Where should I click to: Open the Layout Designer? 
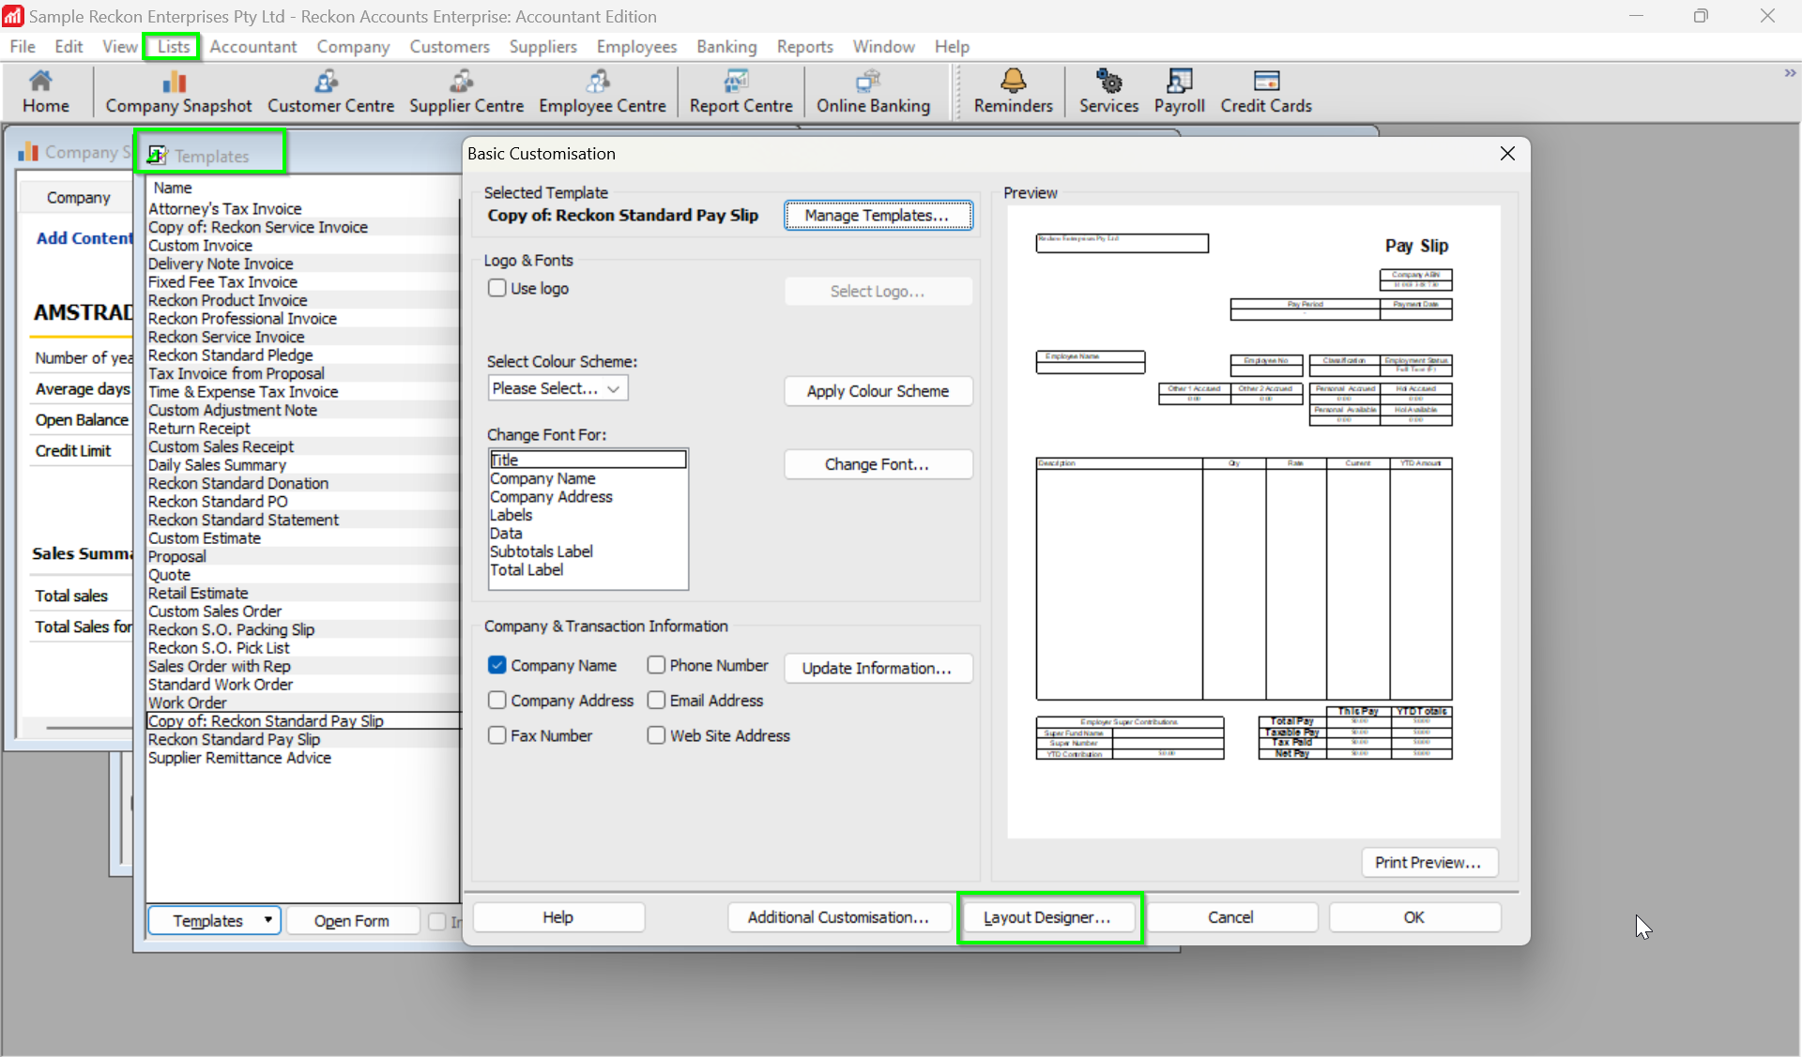(x=1047, y=917)
